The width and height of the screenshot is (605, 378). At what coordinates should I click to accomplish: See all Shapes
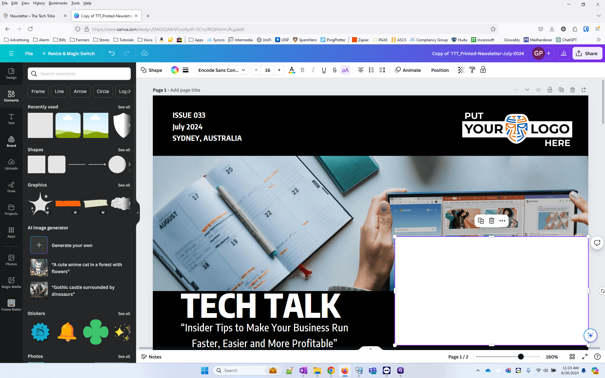point(124,150)
